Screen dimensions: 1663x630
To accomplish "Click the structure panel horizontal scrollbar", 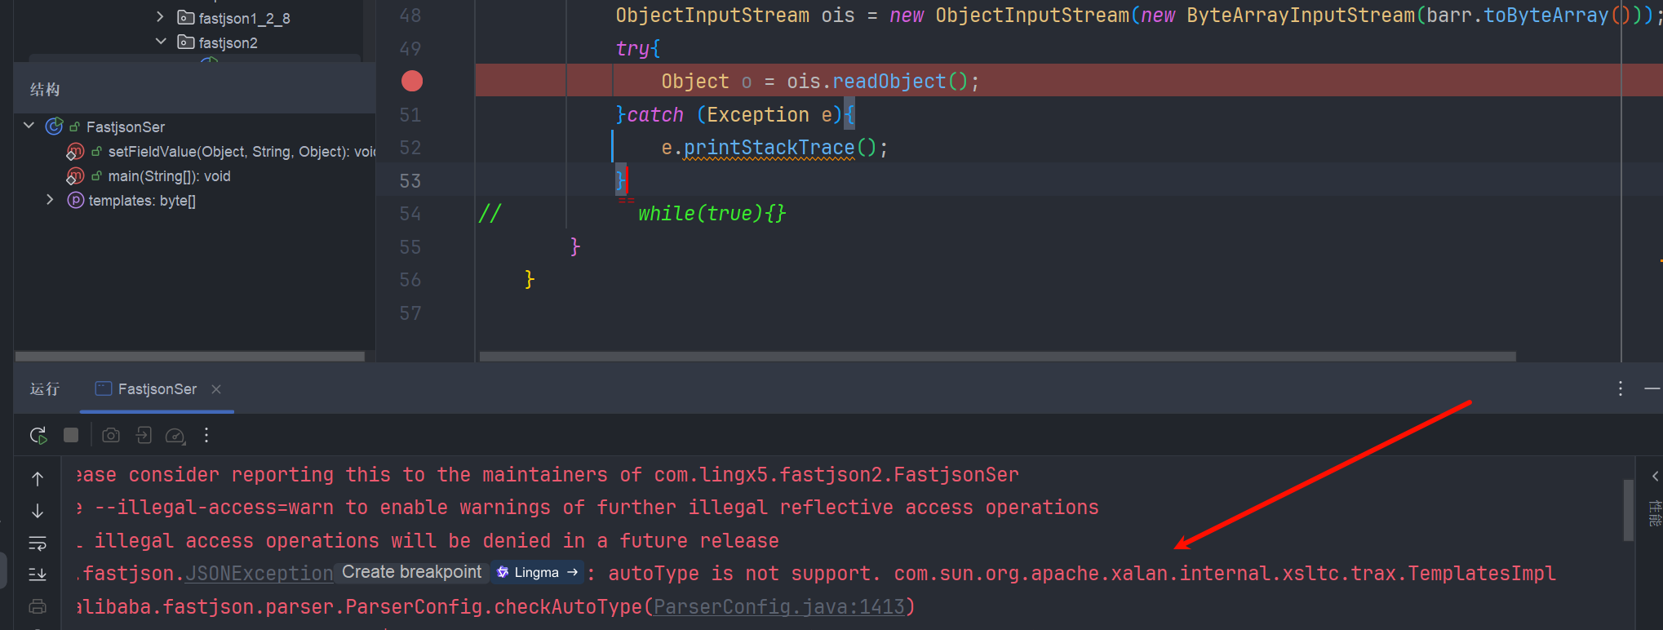I will pyautogui.click(x=190, y=357).
